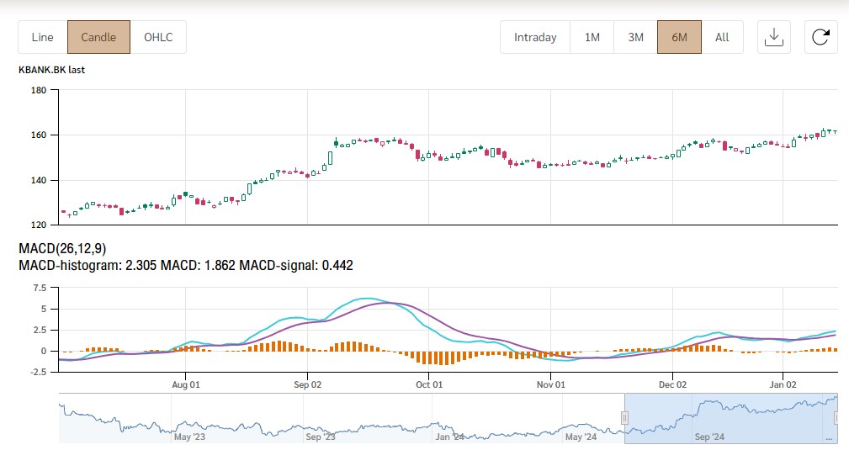Click the Nov 01 date label
849x466 pixels.
(550, 384)
